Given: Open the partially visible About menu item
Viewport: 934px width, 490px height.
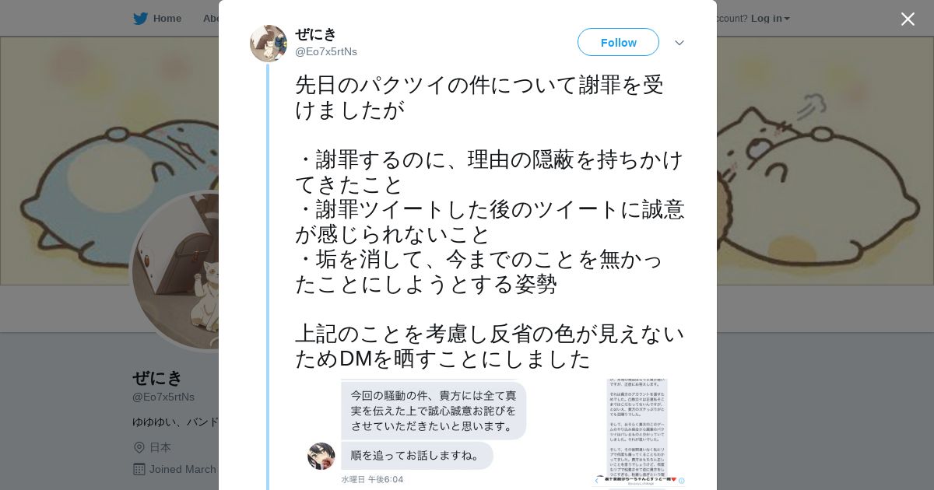Looking at the screenshot, I should 210,18.
